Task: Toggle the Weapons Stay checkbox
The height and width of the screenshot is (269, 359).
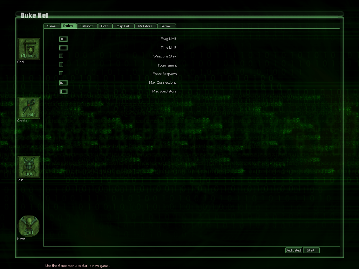Action: pyautogui.click(x=61, y=56)
